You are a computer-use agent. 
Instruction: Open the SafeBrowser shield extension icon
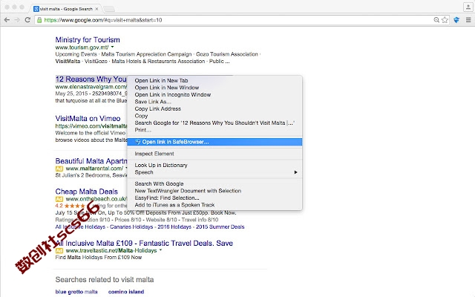(x=456, y=20)
